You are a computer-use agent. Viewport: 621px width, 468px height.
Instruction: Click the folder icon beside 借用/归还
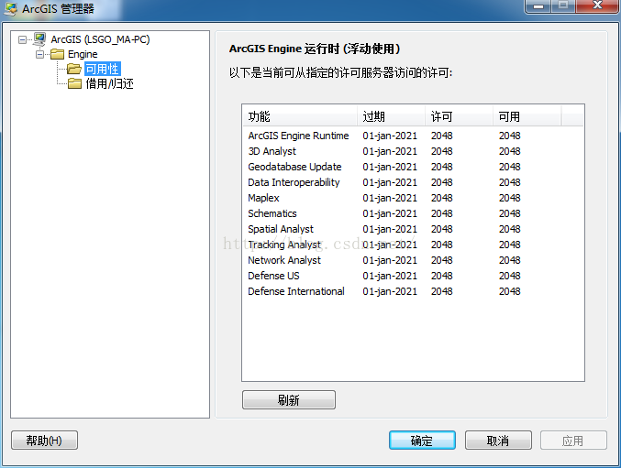[x=74, y=83]
